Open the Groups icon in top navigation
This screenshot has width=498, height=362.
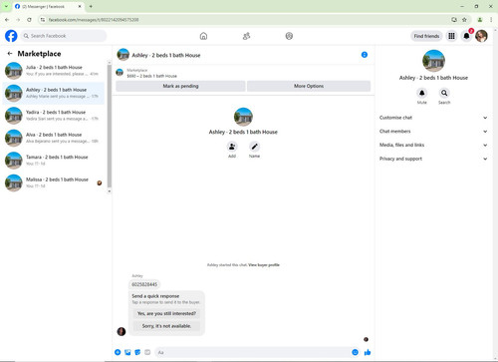(x=289, y=36)
